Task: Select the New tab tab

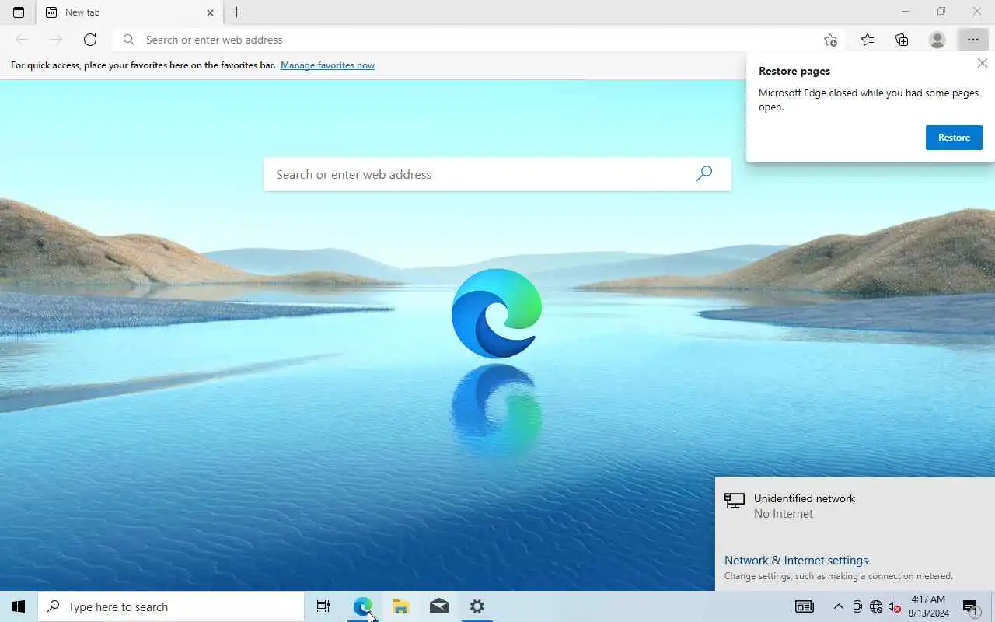Action: pyautogui.click(x=129, y=12)
